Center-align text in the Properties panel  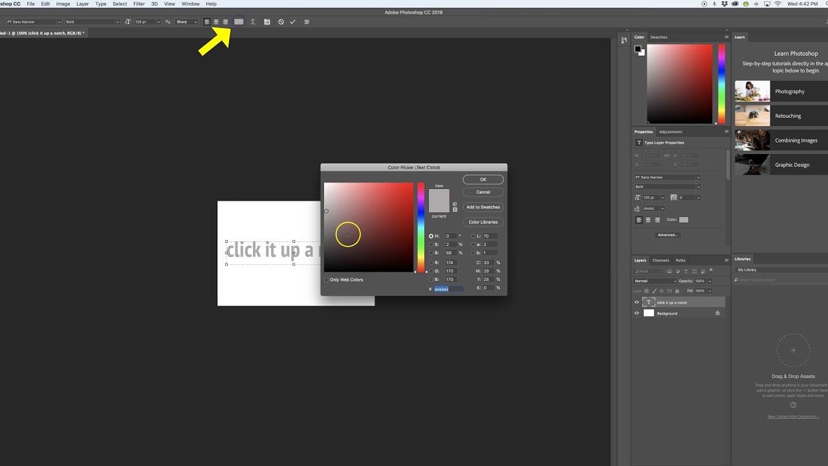(x=648, y=220)
